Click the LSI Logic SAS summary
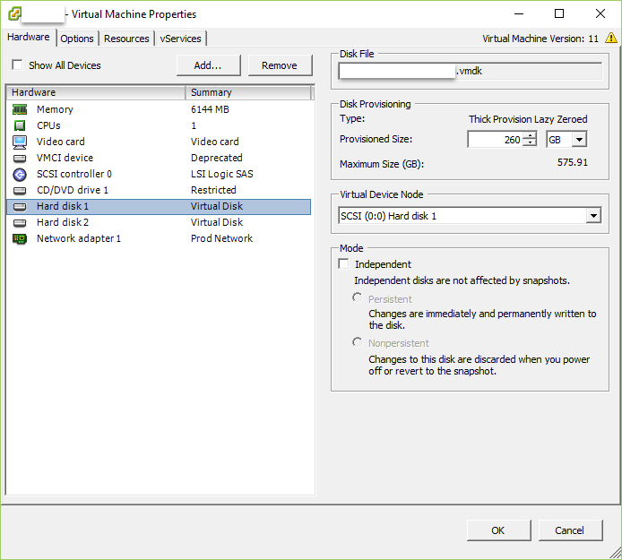Viewport: 622px width, 560px height. 221,174
